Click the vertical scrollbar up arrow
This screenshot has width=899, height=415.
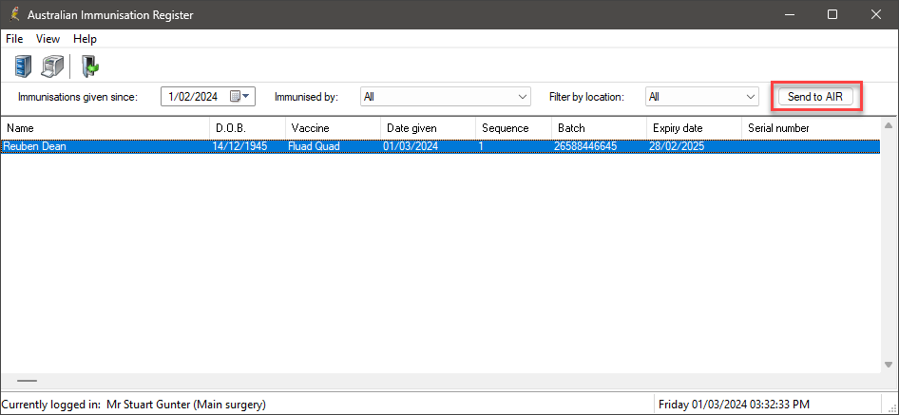[x=889, y=125]
